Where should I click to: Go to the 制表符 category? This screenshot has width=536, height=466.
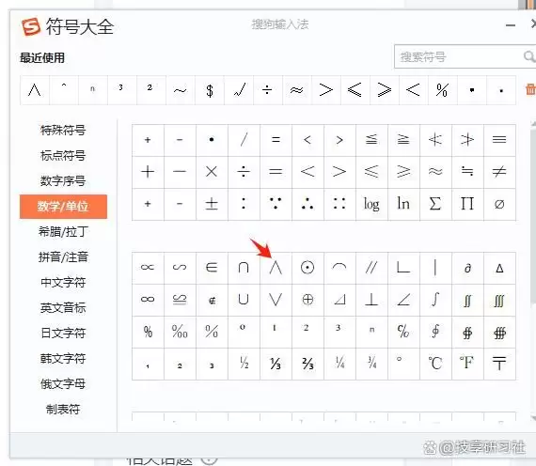coord(63,409)
